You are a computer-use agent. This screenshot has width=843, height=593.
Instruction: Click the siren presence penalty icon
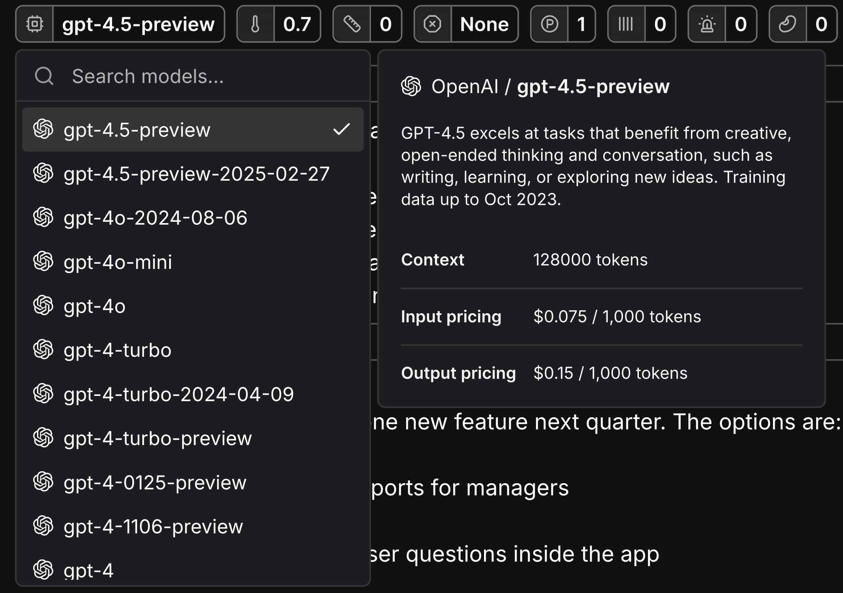click(x=707, y=24)
